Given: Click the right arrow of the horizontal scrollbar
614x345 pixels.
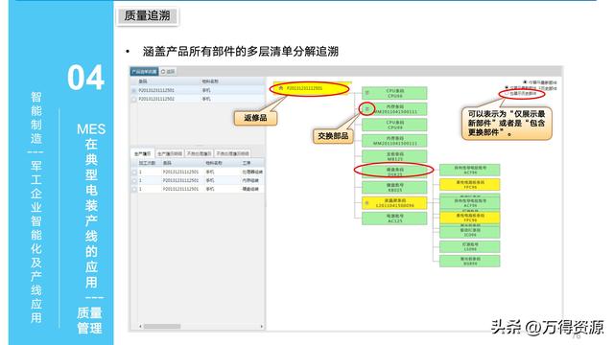Looking at the screenshot, I should [262, 326].
